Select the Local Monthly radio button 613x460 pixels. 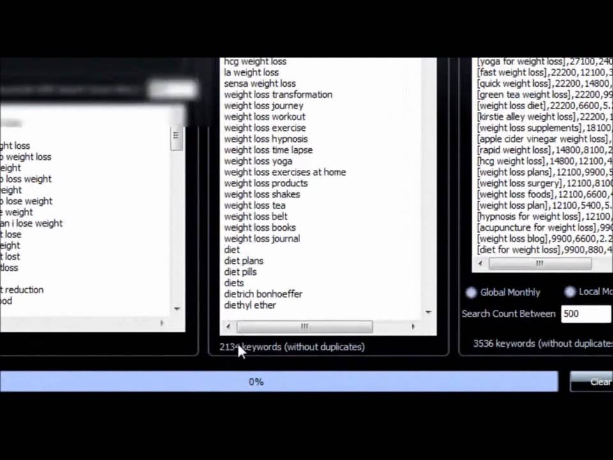(570, 291)
